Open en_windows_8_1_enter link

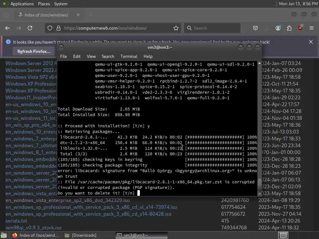click(x=31, y=152)
